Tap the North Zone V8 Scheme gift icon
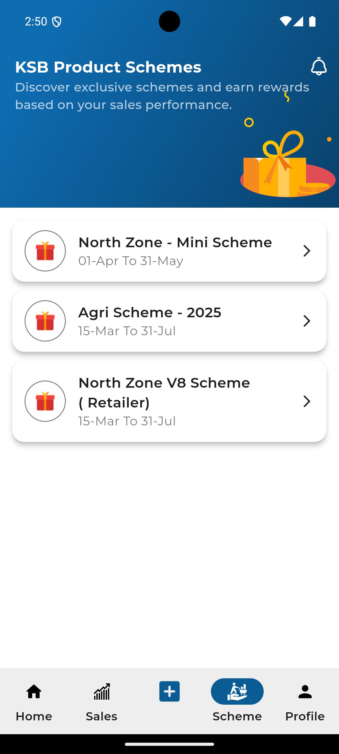 [x=45, y=401]
